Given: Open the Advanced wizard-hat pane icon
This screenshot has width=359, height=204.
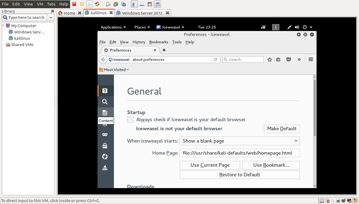Looking at the screenshot, I should point(105,168).
